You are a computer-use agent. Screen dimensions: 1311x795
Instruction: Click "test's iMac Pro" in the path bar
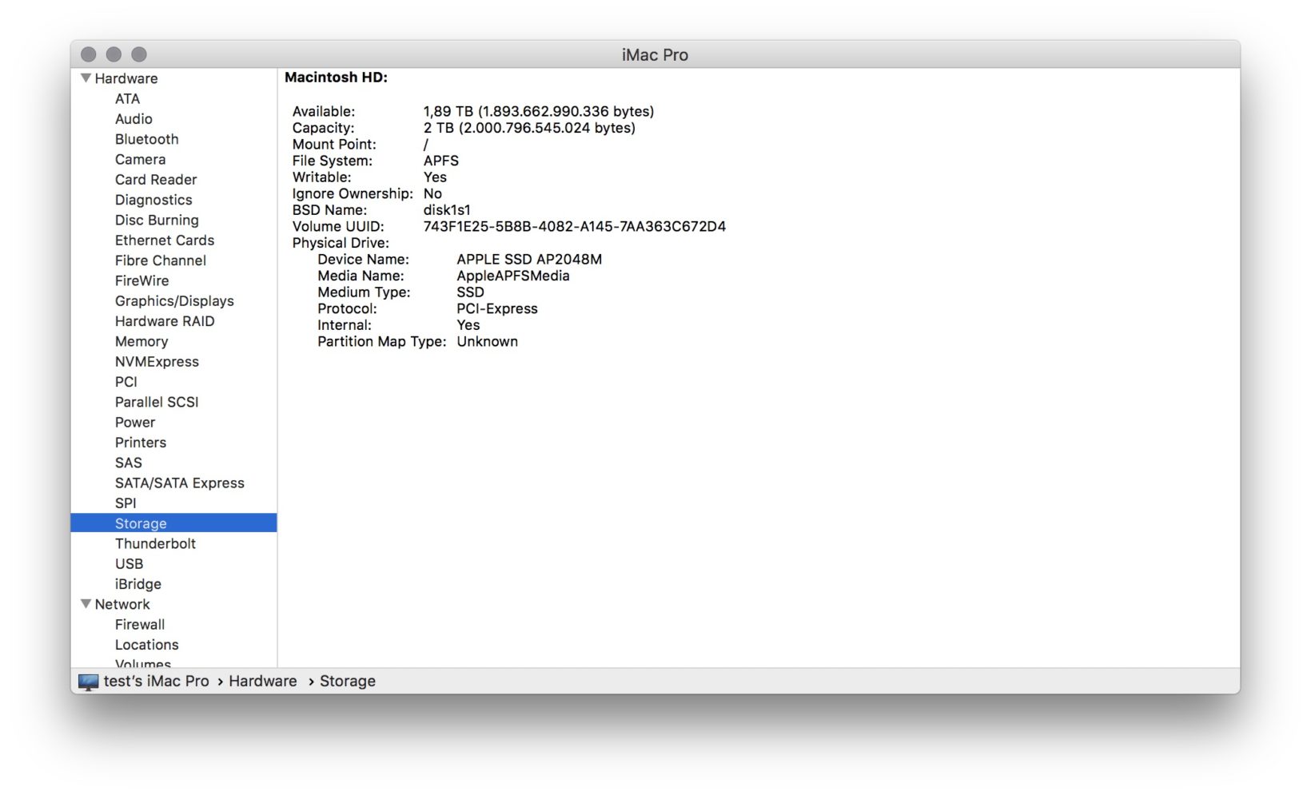(157, 682)
